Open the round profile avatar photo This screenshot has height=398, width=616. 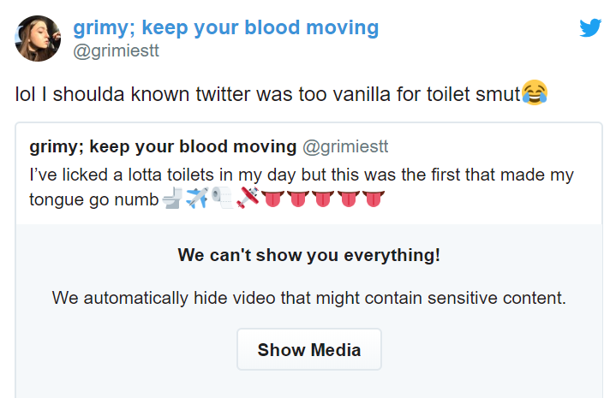tap(38, 39)
